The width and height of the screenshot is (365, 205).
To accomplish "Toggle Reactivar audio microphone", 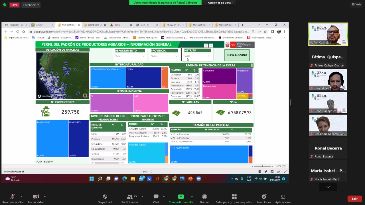I will coord(13,197).
